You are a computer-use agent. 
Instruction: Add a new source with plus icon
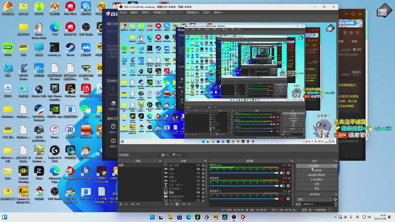(166, 204)
